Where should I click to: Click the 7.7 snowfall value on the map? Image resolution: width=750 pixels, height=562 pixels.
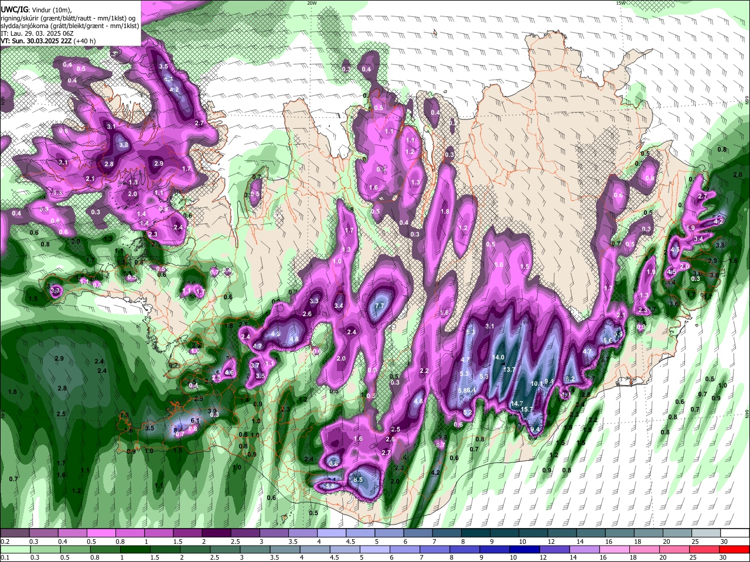tap(379, 306)
